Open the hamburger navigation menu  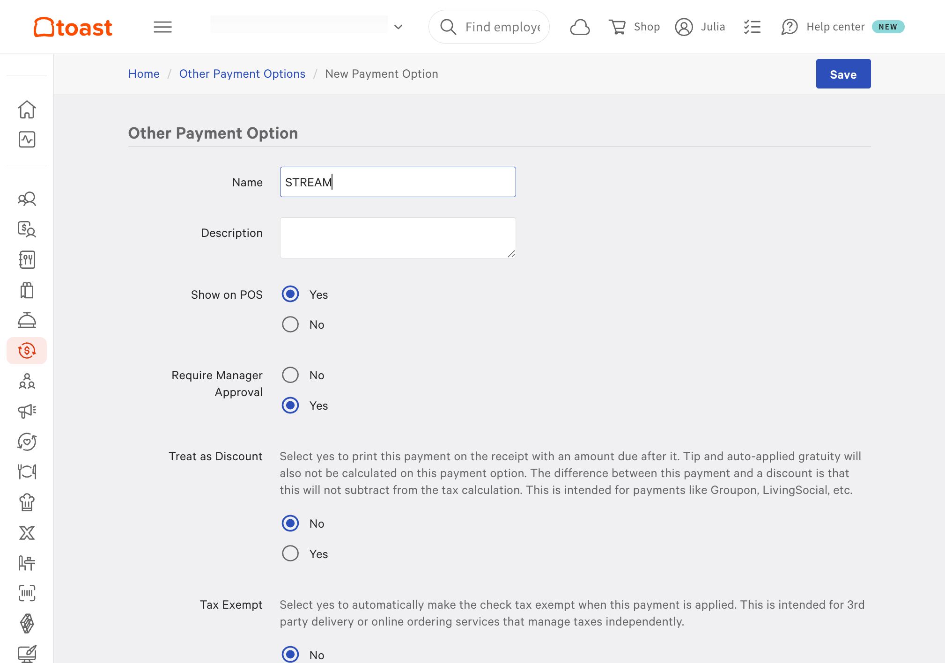pos(162,27)
